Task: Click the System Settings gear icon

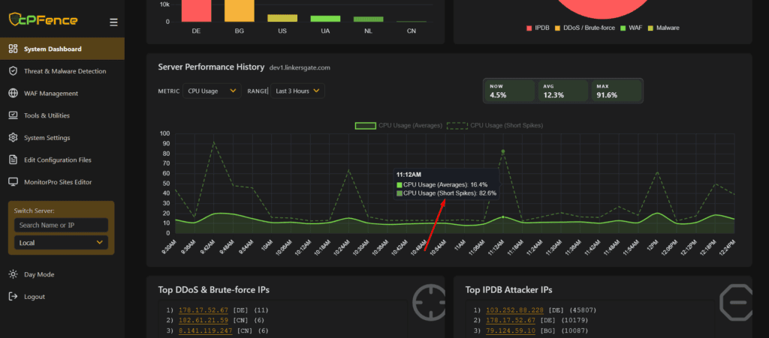Action: [13, 138]
